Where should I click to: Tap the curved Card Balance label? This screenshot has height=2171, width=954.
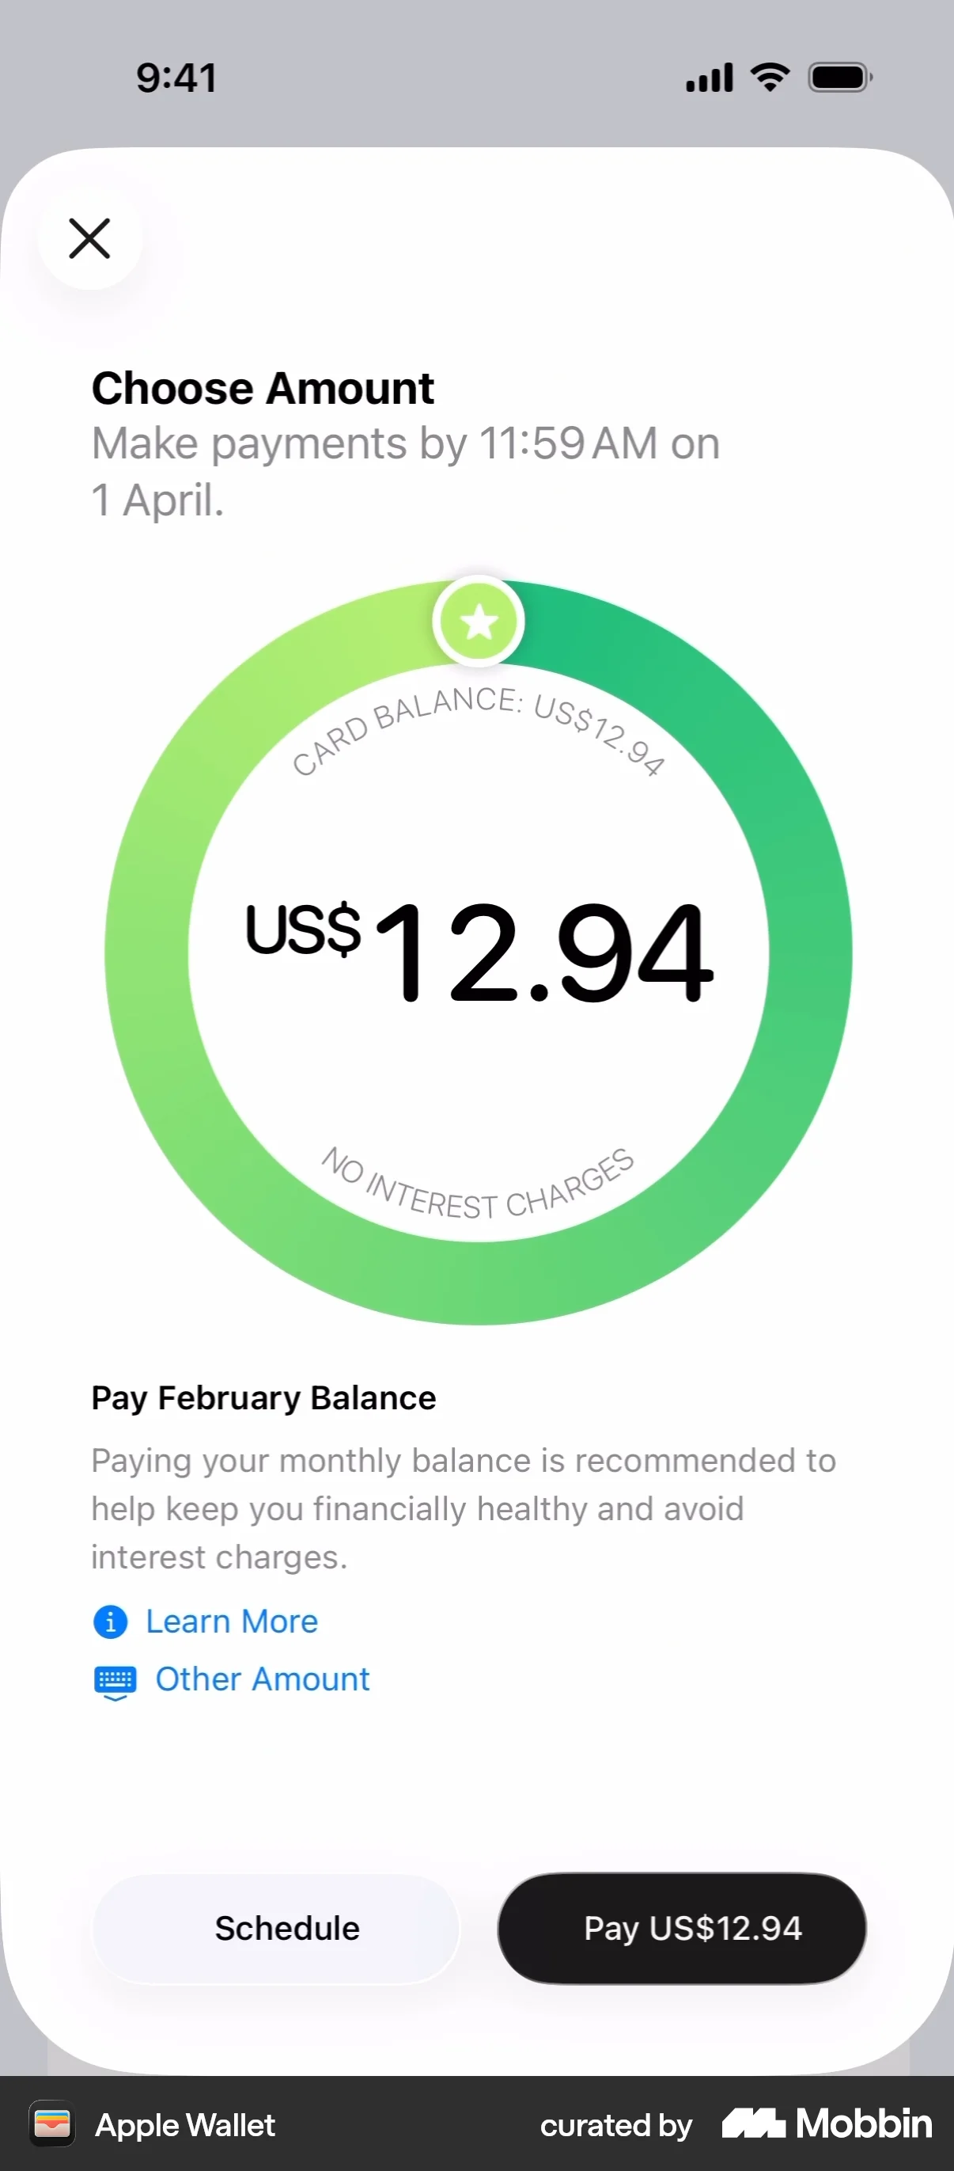479,724
